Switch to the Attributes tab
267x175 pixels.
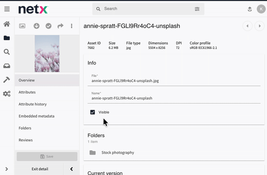click(x=27, y=92)
